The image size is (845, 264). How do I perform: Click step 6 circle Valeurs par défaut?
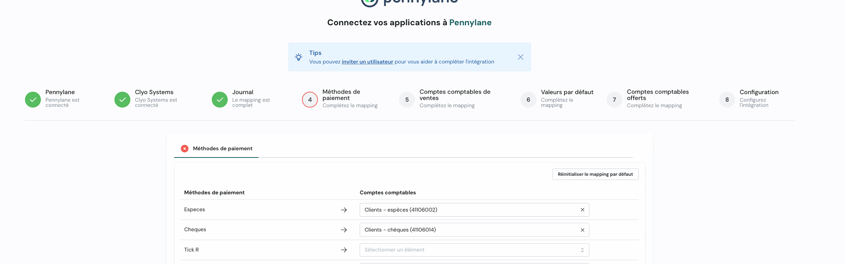(528, 100)
